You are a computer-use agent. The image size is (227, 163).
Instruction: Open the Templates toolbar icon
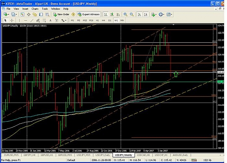pos(169,14)
